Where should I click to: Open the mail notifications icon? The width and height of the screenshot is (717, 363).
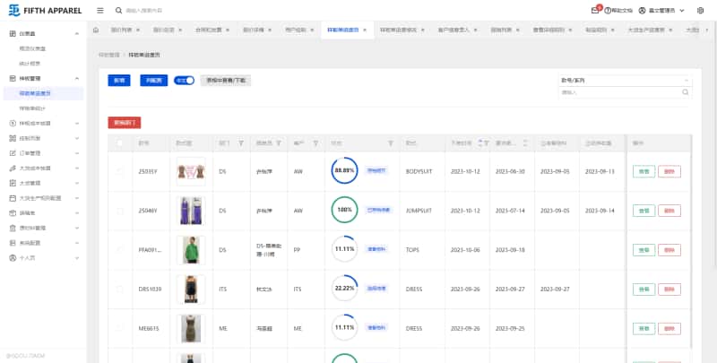pos(595,10)
